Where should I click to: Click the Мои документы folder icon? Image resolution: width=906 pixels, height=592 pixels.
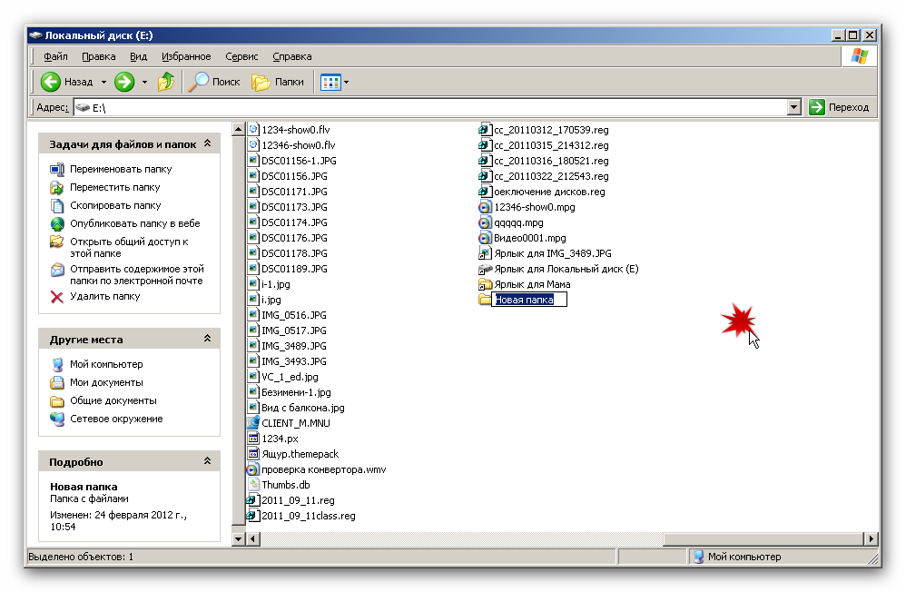56,382
